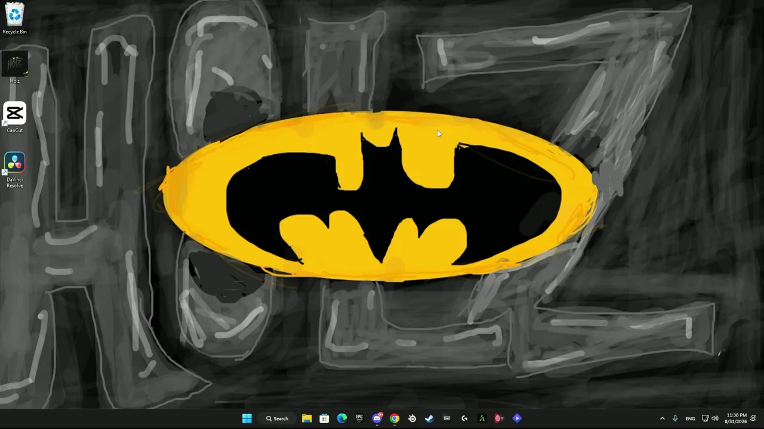Open the purple play-arrow app on taskbar
The width and height of the screenshot is (764, 429).
(517, 418)
